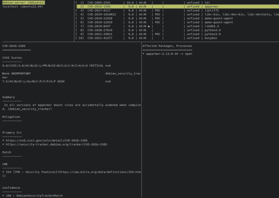Click the 7.5 AV:N HIGH score line
Viewport: 279px width, 198px height.
(57, 82)
